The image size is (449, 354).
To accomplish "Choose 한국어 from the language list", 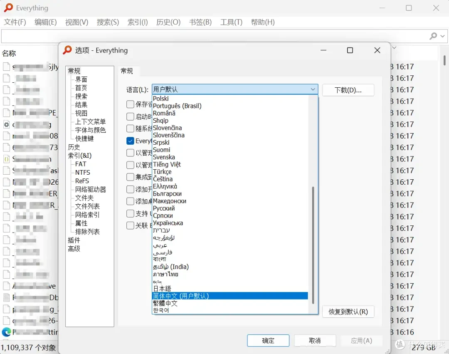I will 230,310.
